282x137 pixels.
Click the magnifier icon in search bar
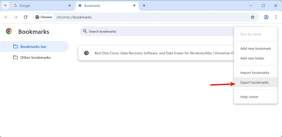point(85,31)
